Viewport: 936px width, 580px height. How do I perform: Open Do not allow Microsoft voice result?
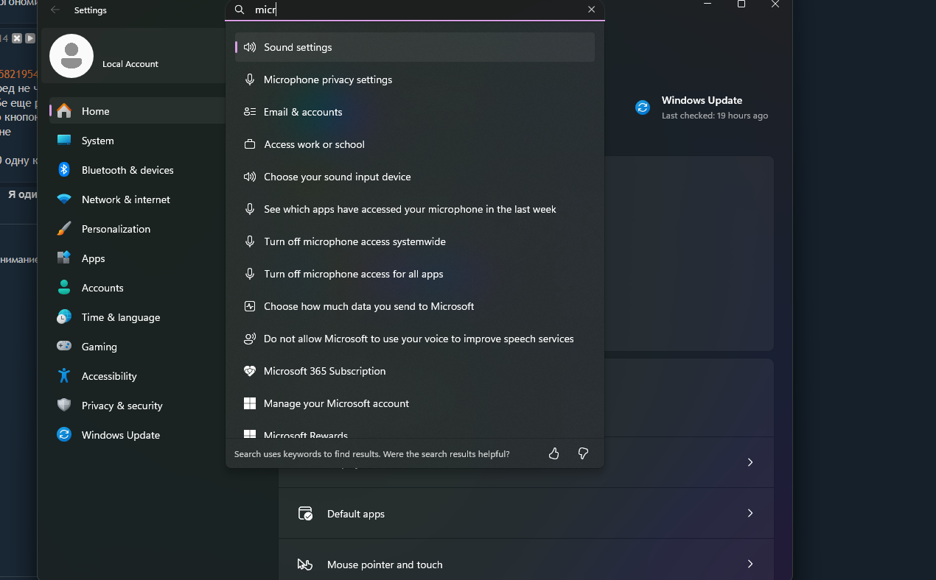point(415,339)
